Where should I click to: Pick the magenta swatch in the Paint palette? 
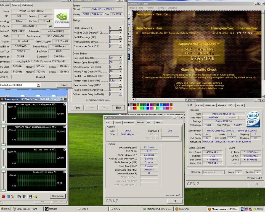[x=151, y=108]
